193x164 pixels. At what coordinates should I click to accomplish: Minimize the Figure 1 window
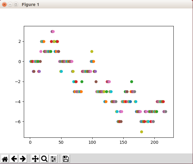[10, 5]
